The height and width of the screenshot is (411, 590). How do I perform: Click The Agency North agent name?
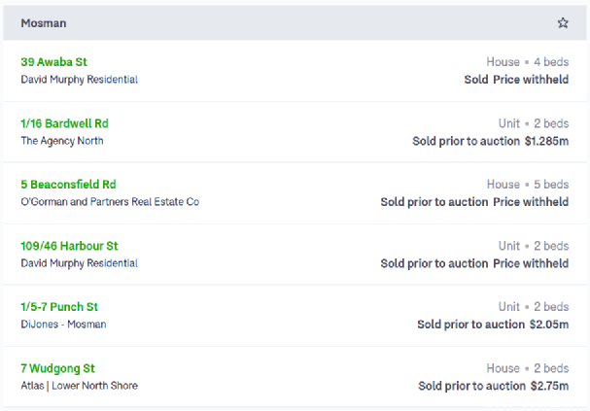62,141
